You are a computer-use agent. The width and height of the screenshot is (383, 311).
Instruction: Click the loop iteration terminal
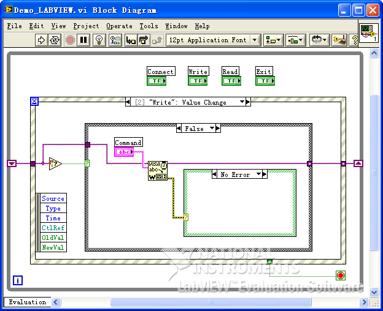[x=18, y=280]
